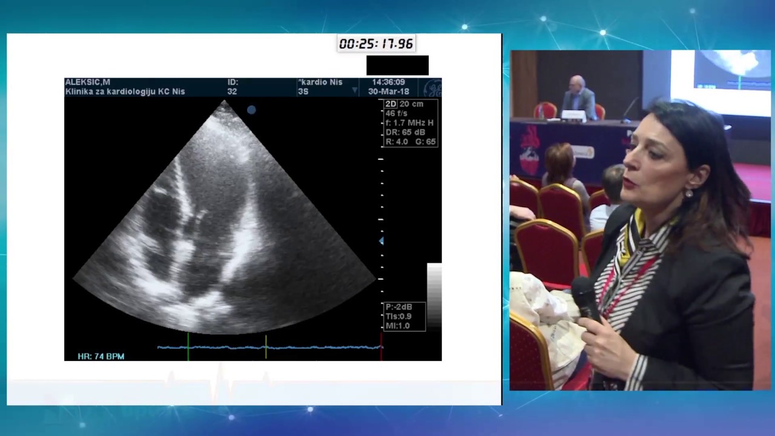Click the black redaction box under the timer
Viewport: 775px width, 436px height.
(x=397, y=65)
